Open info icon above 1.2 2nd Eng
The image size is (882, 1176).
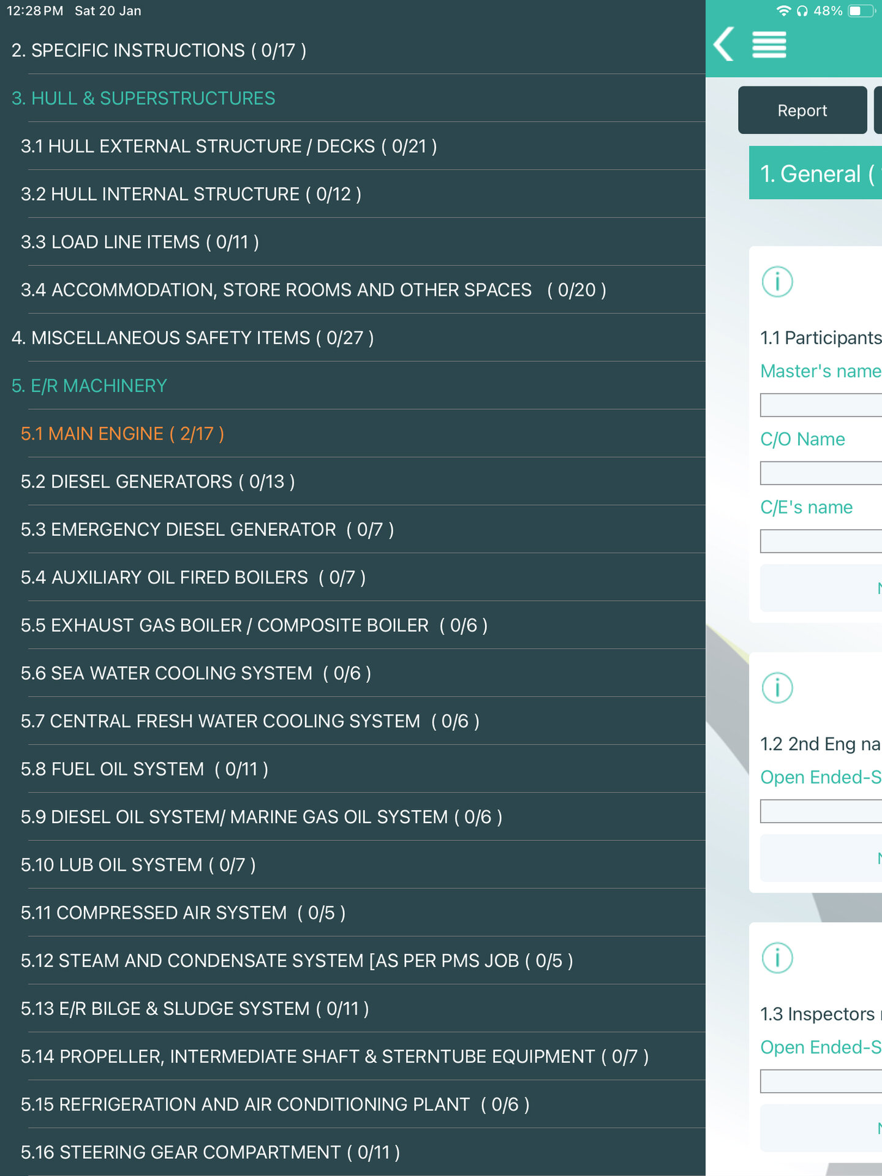pyautogui.click(x=777, y=687)
